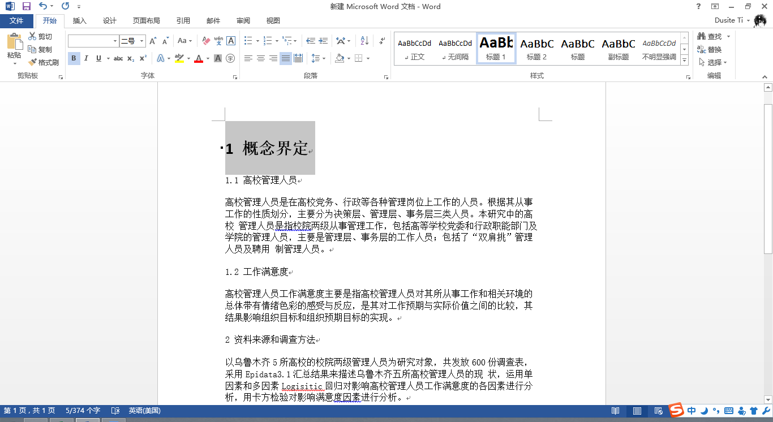
Task: Apply the Heading 2 (标题 2) style
Action: coord(537,49)
